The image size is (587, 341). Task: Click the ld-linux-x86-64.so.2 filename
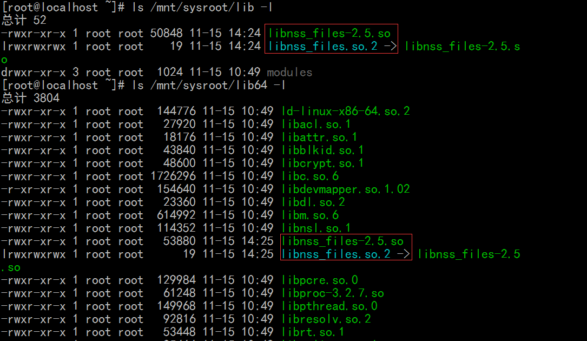pyautogui.click(x=345, y=112)
